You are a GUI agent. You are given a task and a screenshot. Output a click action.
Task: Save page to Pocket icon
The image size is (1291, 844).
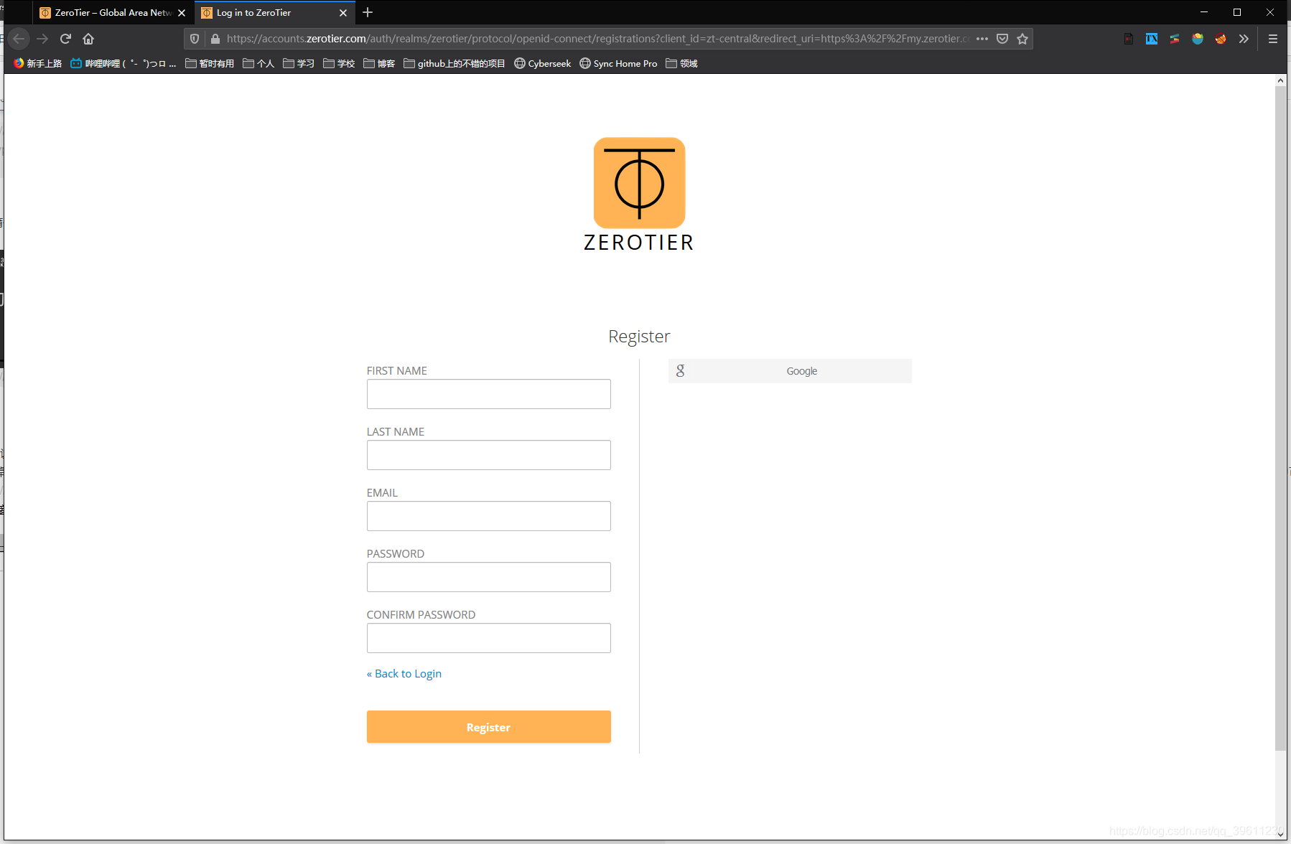(x=1002, y=39)
